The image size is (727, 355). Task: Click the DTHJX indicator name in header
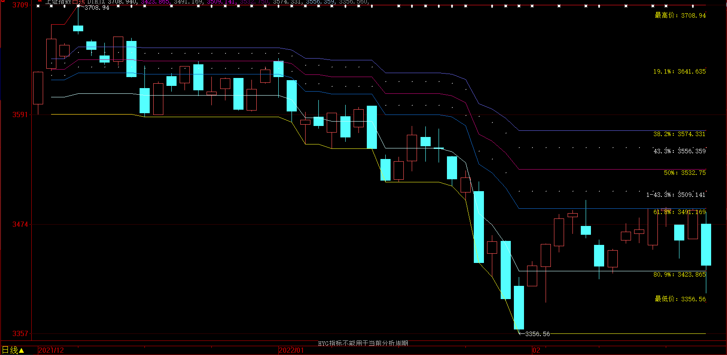tap(96, 2)
